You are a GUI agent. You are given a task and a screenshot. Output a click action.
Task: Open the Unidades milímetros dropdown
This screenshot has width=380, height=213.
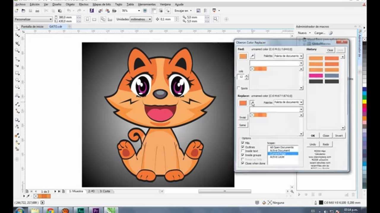pyautogui.click(x=150, y=19)
